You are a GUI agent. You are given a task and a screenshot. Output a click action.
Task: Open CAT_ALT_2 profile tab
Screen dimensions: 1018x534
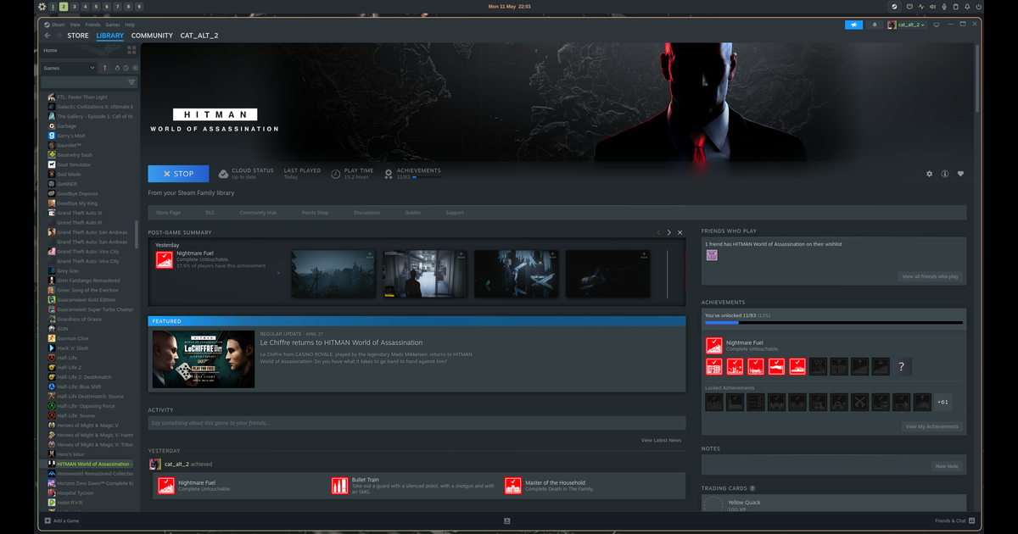click(x=199, y=36)
